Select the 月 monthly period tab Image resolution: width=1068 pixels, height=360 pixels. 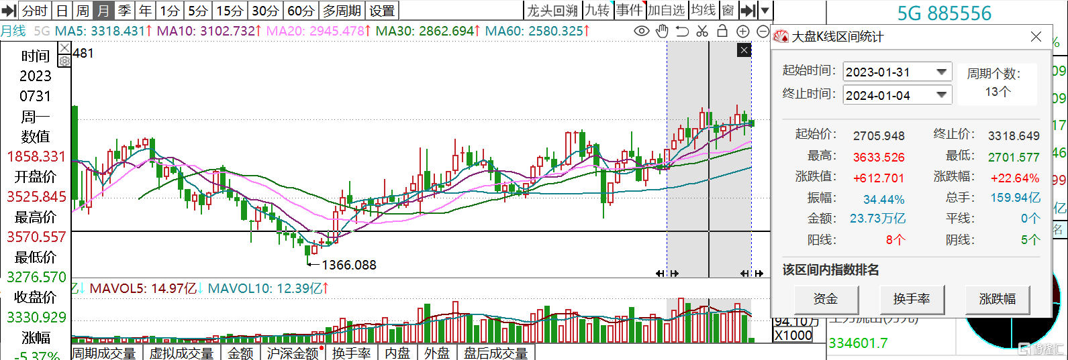pos(103,11)
